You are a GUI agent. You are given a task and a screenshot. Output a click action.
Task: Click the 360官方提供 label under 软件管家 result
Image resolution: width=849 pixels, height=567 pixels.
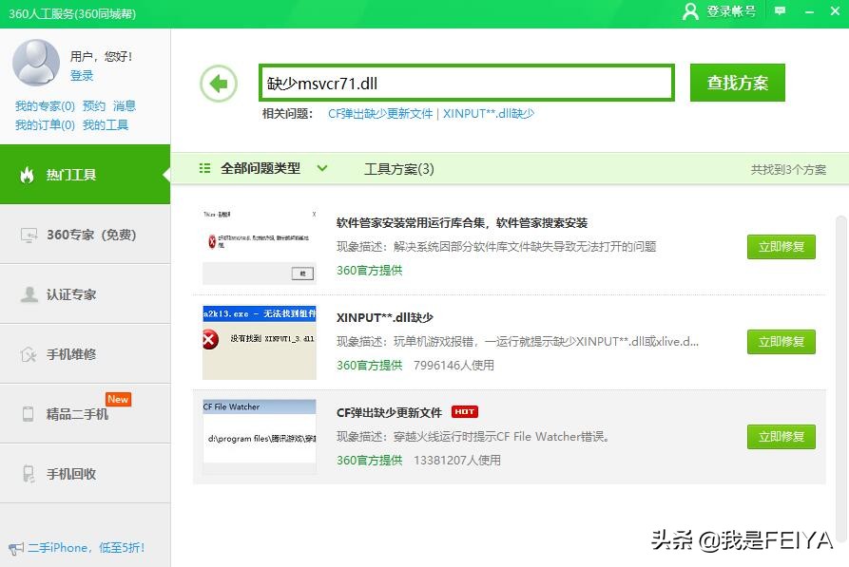(x=369, y=271)
